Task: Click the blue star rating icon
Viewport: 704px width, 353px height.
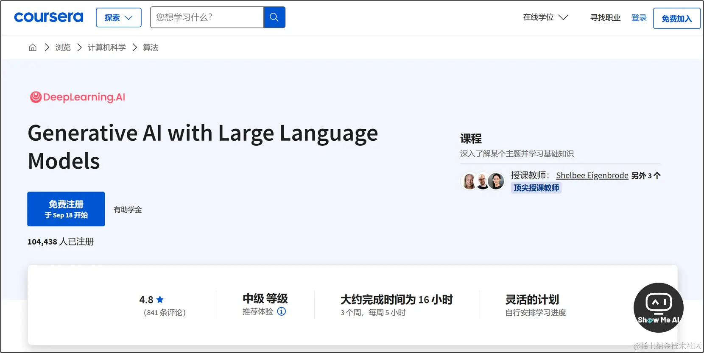Action: tap(160, 300)
